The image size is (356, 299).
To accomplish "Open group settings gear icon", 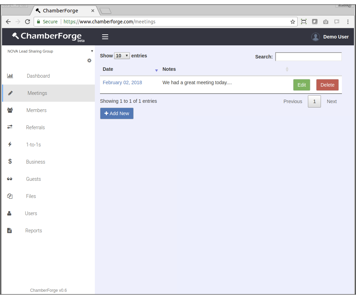I will click(x=89, y=60).
